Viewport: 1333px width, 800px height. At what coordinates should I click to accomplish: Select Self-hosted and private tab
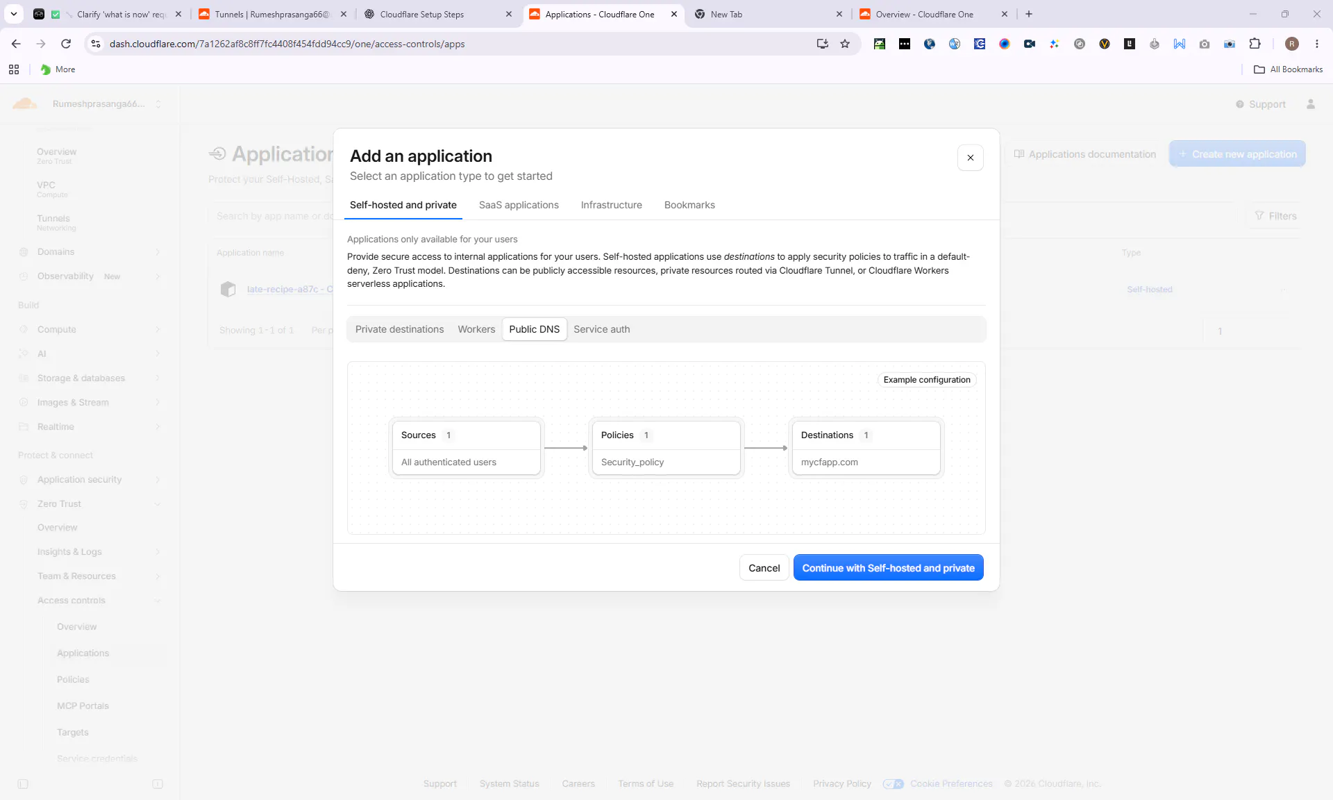(x=403, y=205)
